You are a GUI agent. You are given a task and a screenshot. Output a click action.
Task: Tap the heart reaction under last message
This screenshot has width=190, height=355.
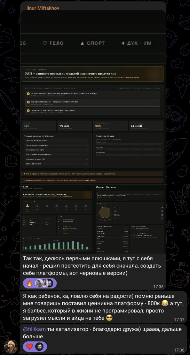[x=30, y=346]
